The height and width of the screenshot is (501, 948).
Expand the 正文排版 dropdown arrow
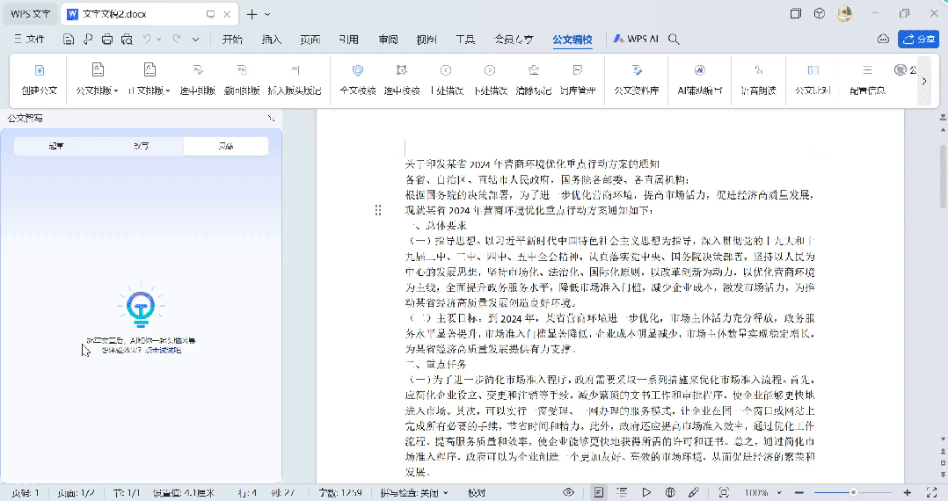[168, 91]
